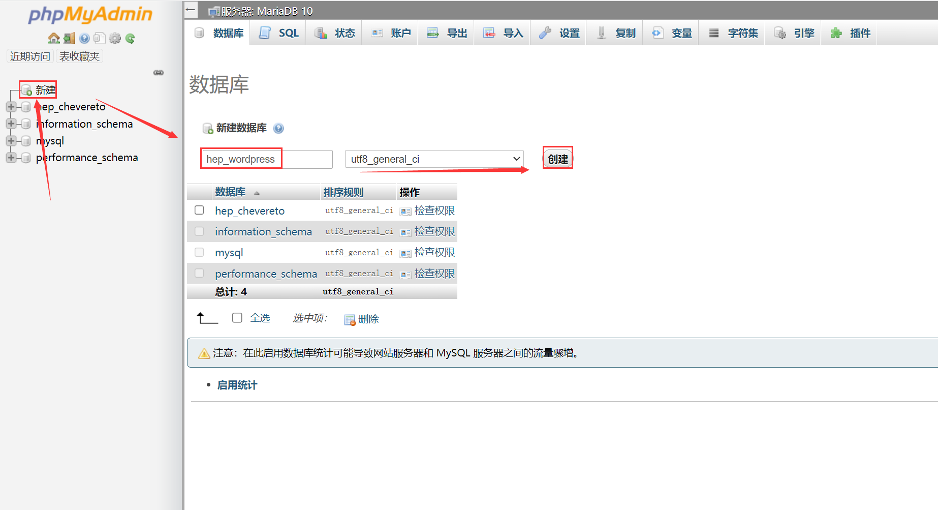Click the home icon in sidebar

tap(53, 39)
